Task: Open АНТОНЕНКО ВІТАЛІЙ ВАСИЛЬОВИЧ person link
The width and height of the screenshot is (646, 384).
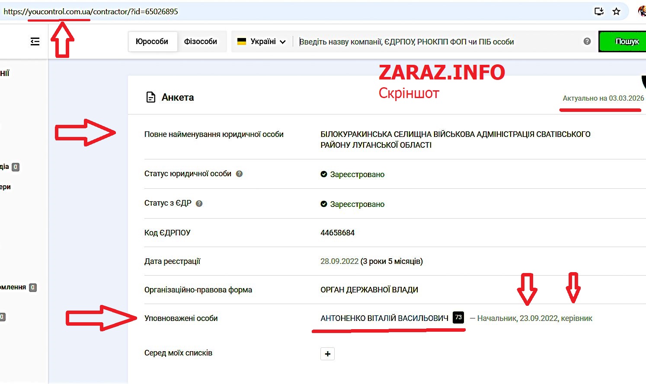Action: pos(384,318)
